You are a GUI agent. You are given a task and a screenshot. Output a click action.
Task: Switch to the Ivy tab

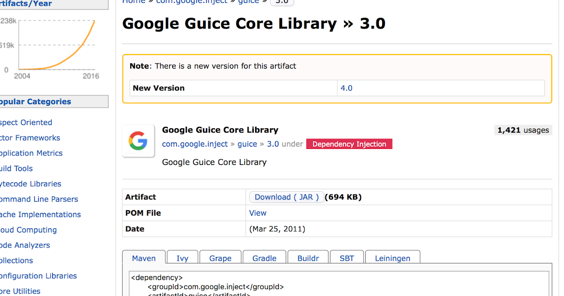(x=182, y=258)
